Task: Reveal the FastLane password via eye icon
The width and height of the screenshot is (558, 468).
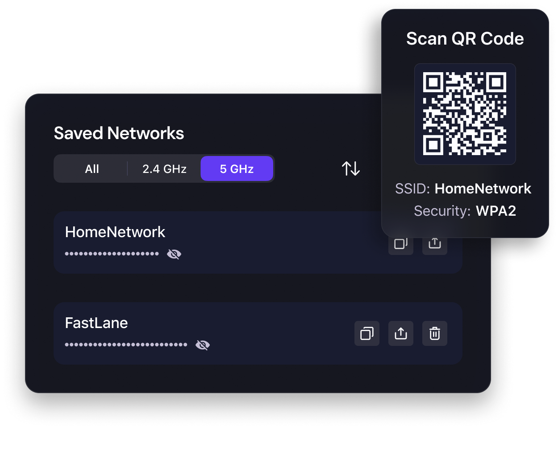Action: tap(203, 345)
